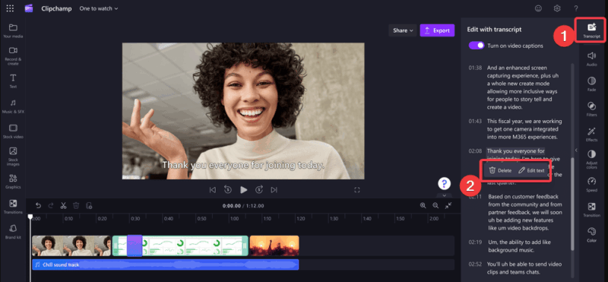
Task: Delete the selected transcript text
Action: [x=500, y=170]
